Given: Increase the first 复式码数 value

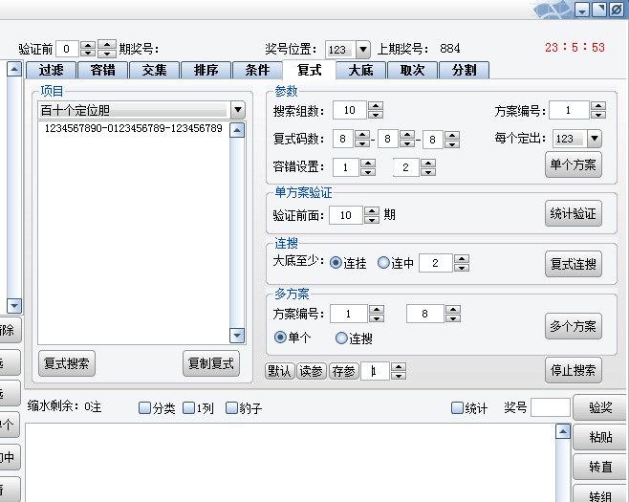Looking at the screenshot, I should pyautogui.click(x=362, y=135).
